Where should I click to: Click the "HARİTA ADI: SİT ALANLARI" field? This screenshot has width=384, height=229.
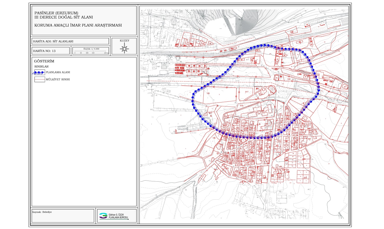pyautogui.click(x=70, y=41)
